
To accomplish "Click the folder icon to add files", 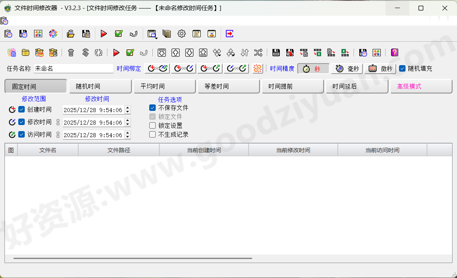I will coord(26,53).
